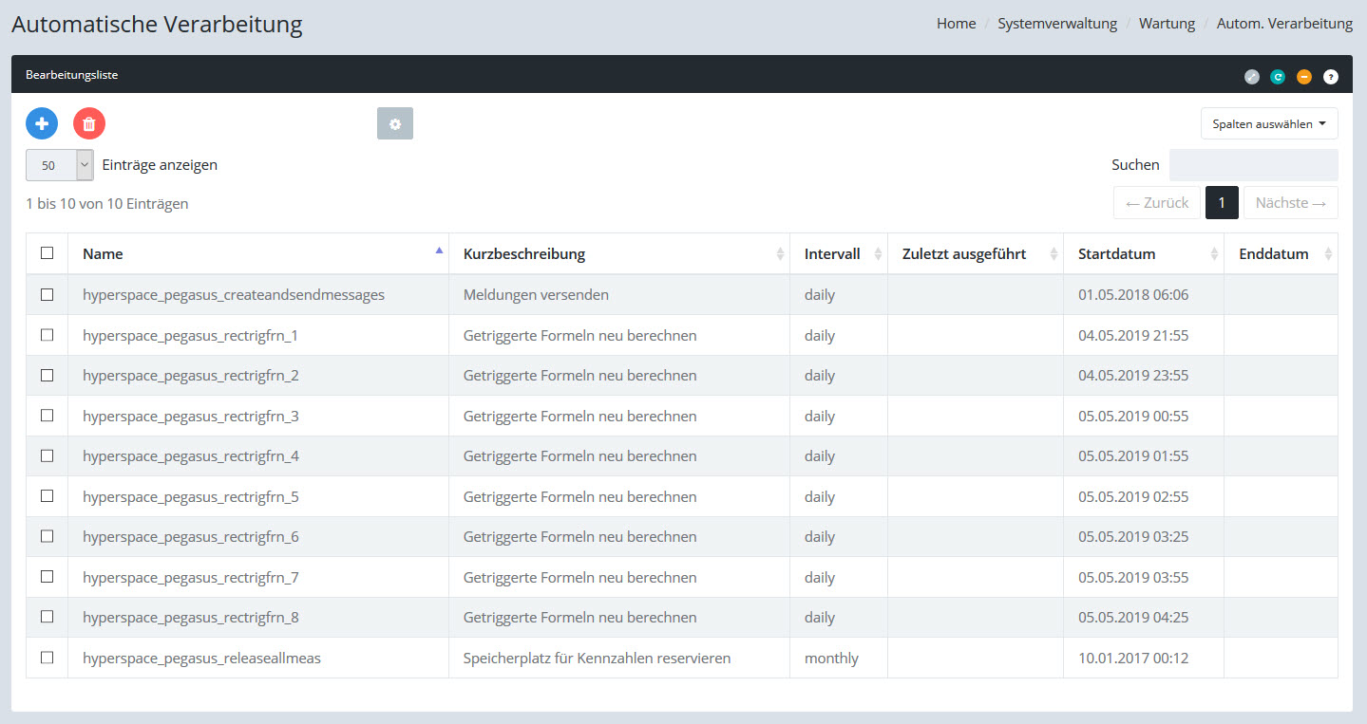Check the box for hyperspace_pegasus_createandsendmessages
This screenshot has height=724, width=1367.
coord(47,295)
